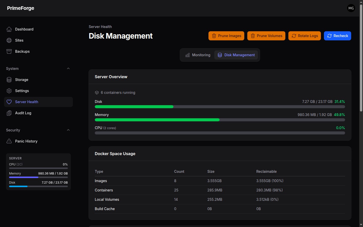Click the Count column header
This screenshot has height=227, width=363.
click(179, 172)
